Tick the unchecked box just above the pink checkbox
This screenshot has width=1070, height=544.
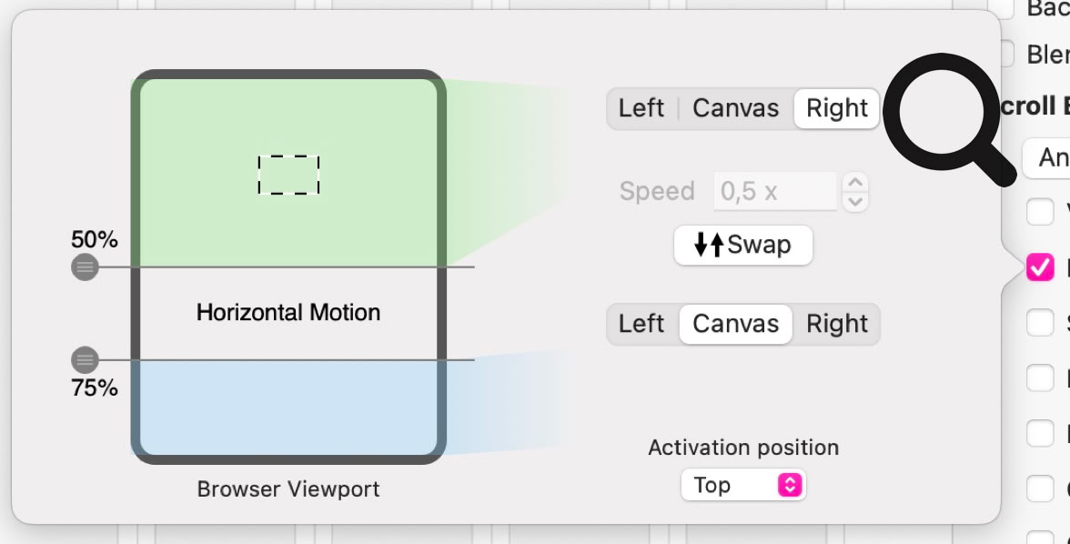[x=1039, y=212]
